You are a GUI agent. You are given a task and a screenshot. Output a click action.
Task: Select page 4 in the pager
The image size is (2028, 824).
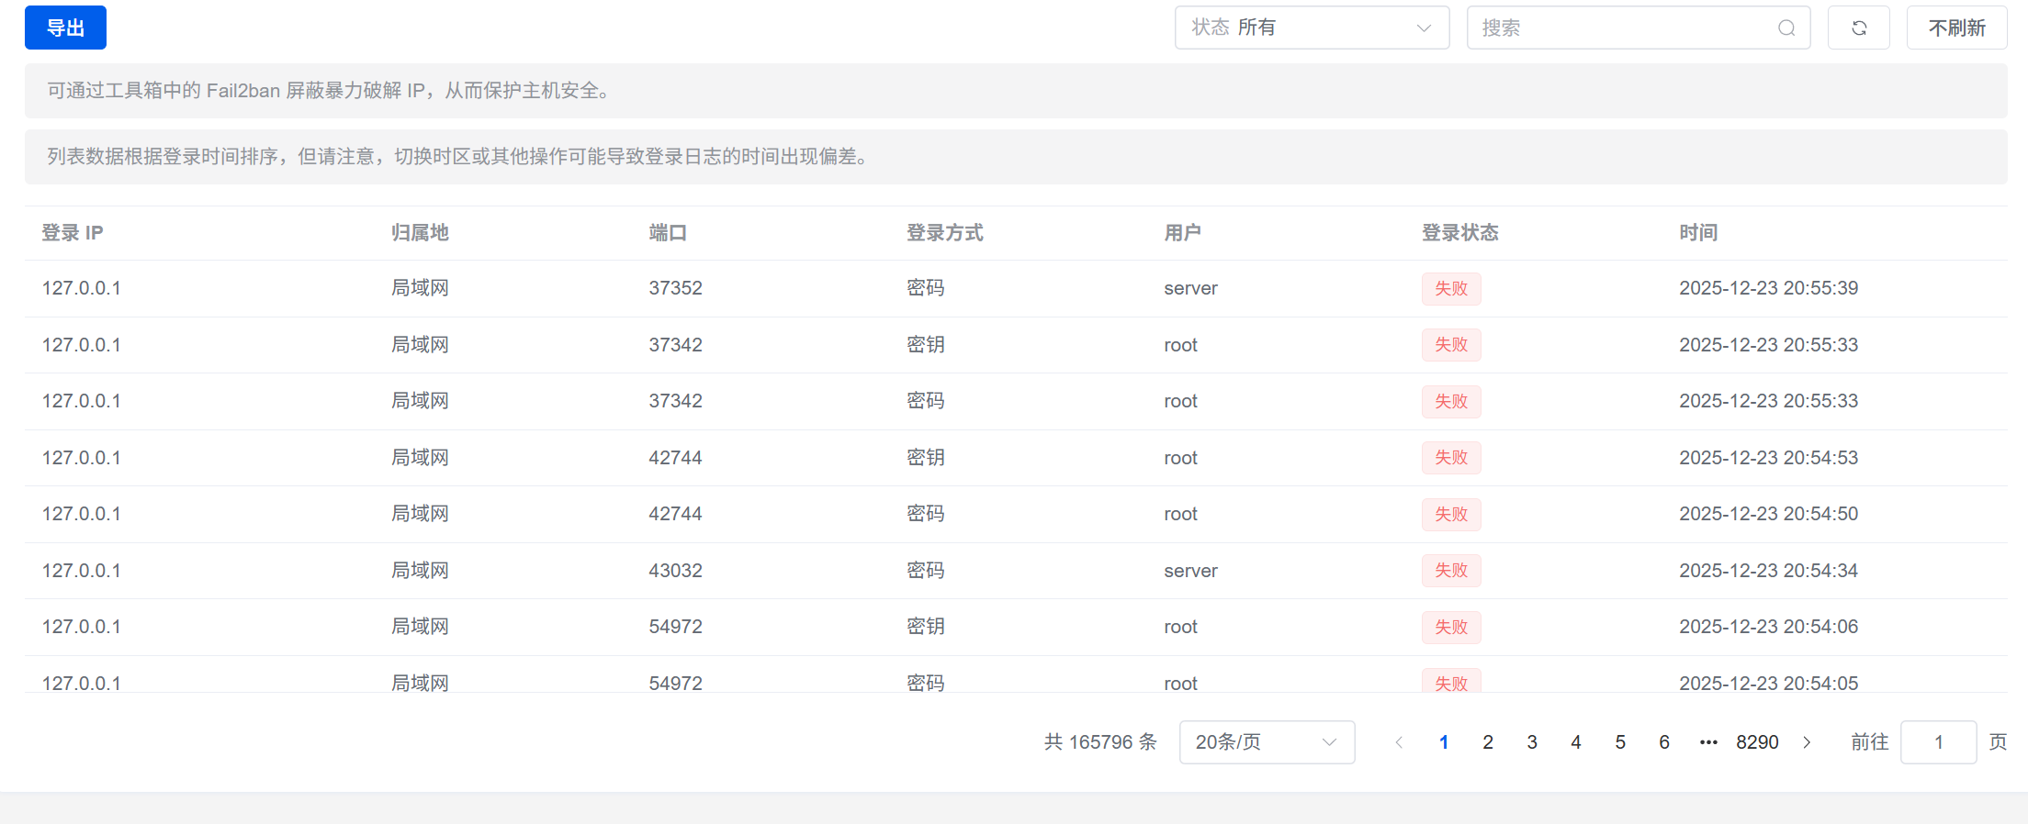click(1576, 742)
